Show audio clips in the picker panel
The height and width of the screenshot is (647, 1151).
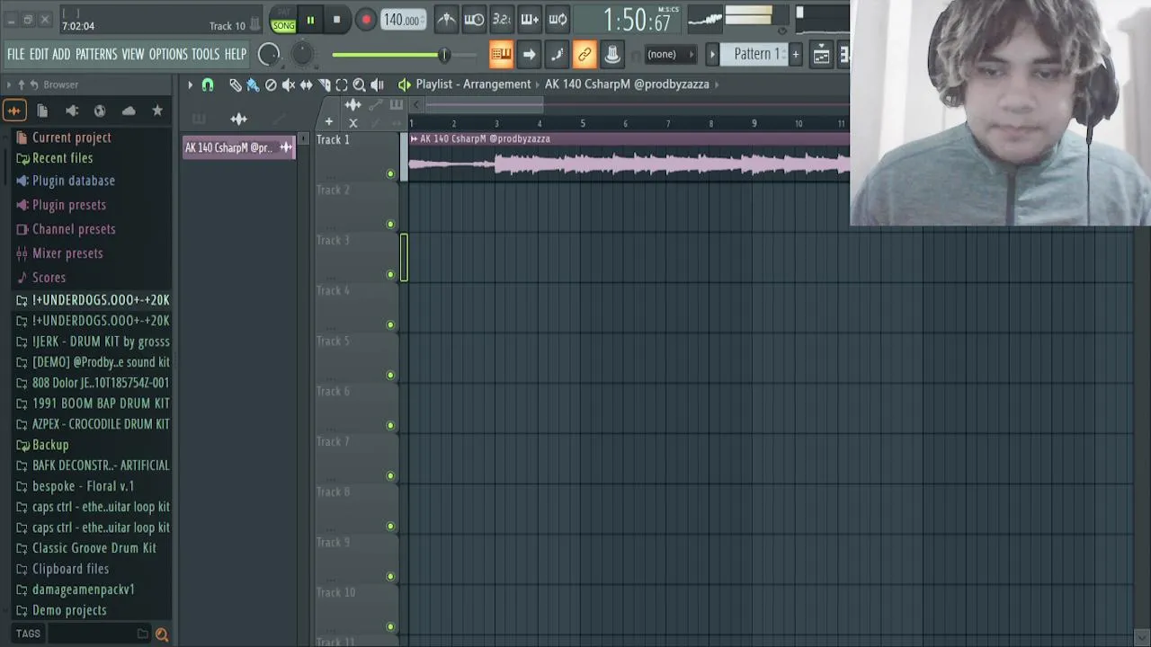tap(238, 119)
